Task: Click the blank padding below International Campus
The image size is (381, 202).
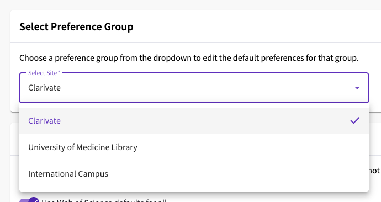Action: pos(194,189)
